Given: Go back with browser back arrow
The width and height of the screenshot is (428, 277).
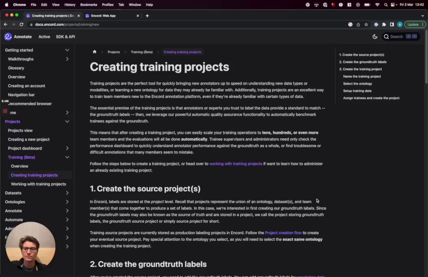Looking at the screenshot, I should [x=5, y=24].
